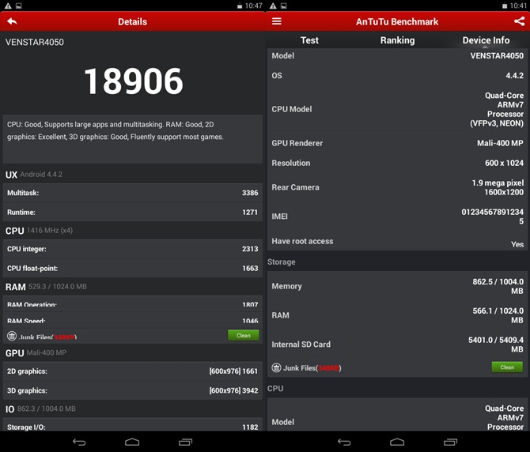Tap the IMEI row
The image size is (530, 452).
pos(397,217)
